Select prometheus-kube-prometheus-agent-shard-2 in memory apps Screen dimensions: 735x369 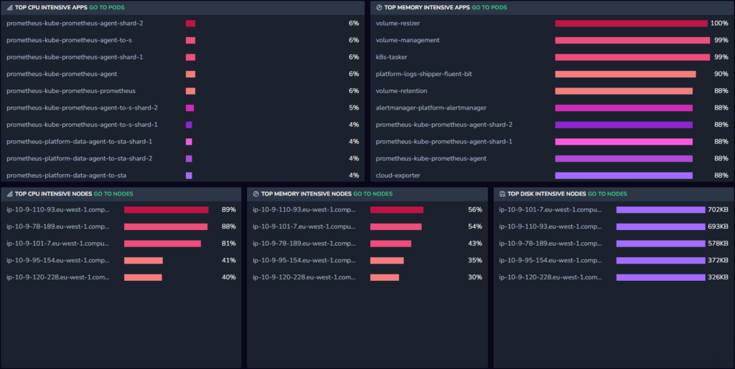pos(444,125)
